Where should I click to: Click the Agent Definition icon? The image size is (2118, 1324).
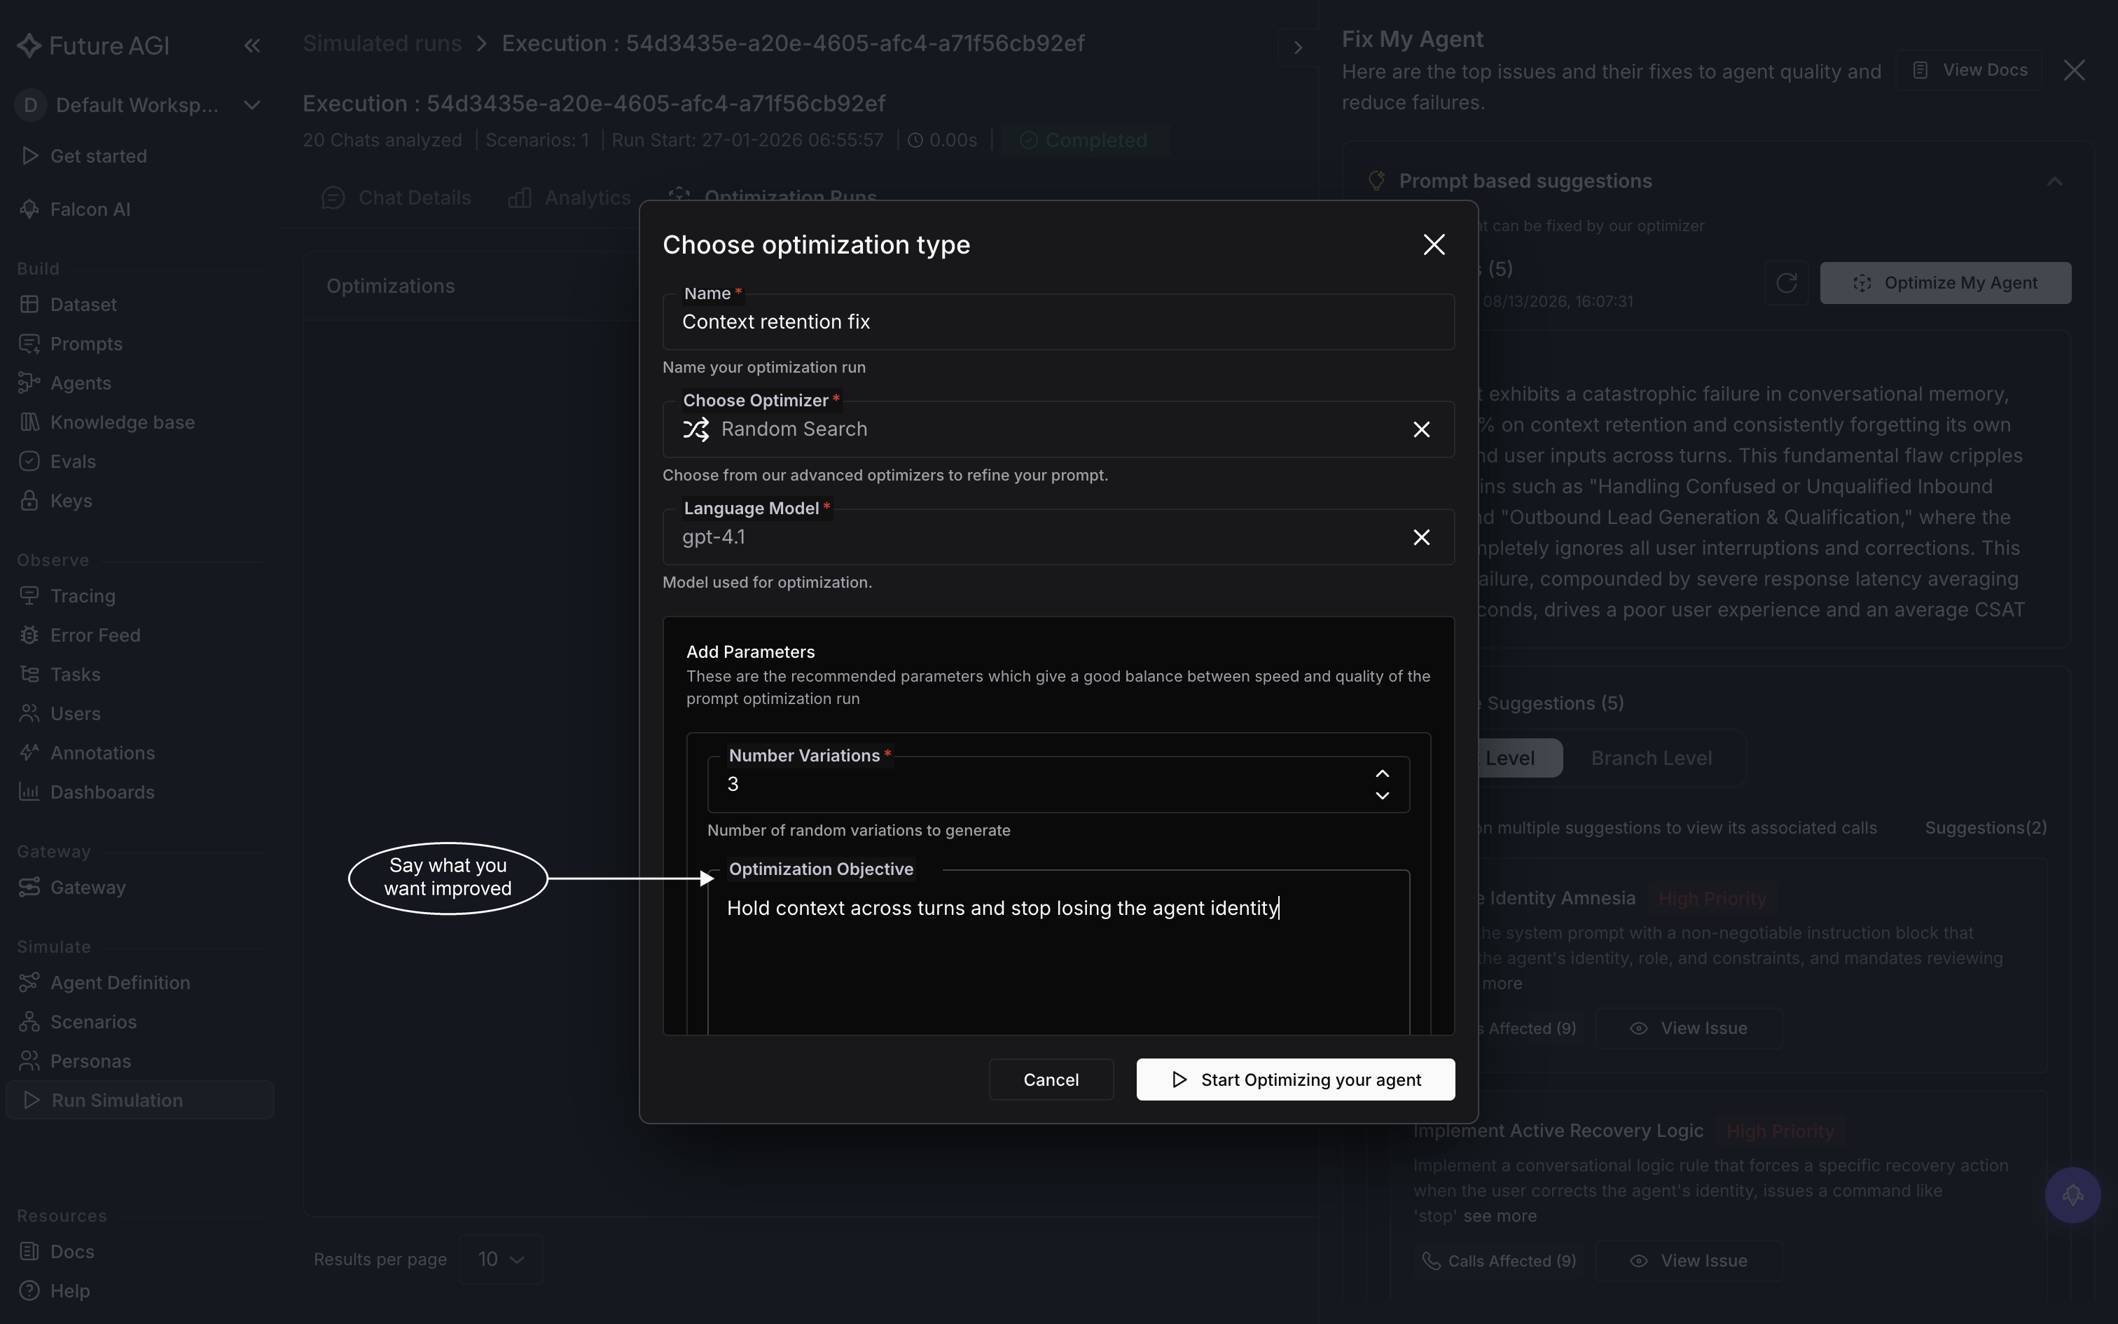29,982
